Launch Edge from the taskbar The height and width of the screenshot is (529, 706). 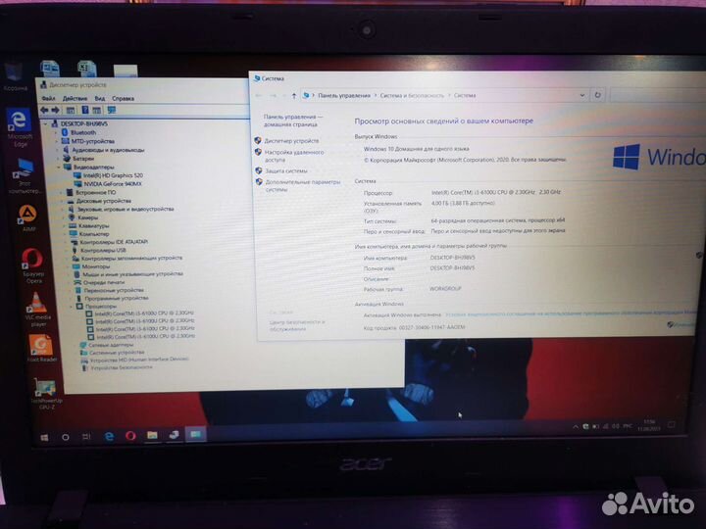(x=109, y=436)
